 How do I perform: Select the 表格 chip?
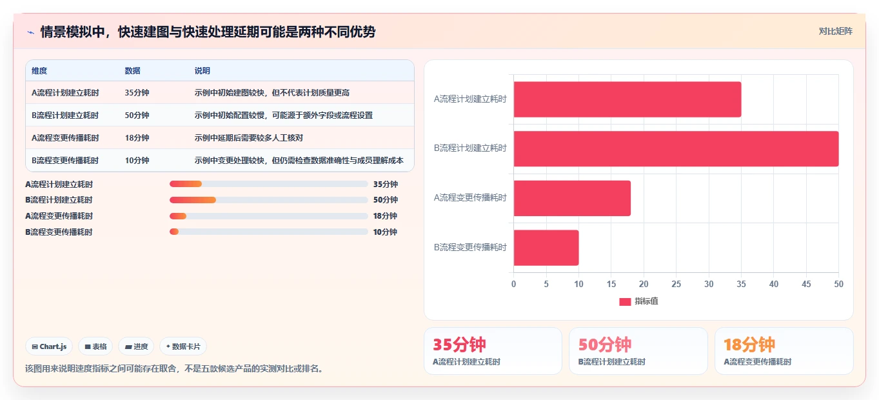95,346
